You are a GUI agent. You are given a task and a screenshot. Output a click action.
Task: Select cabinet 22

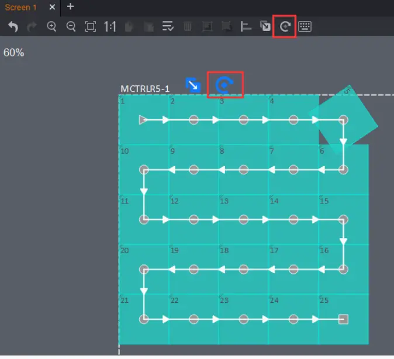[193, 319]
